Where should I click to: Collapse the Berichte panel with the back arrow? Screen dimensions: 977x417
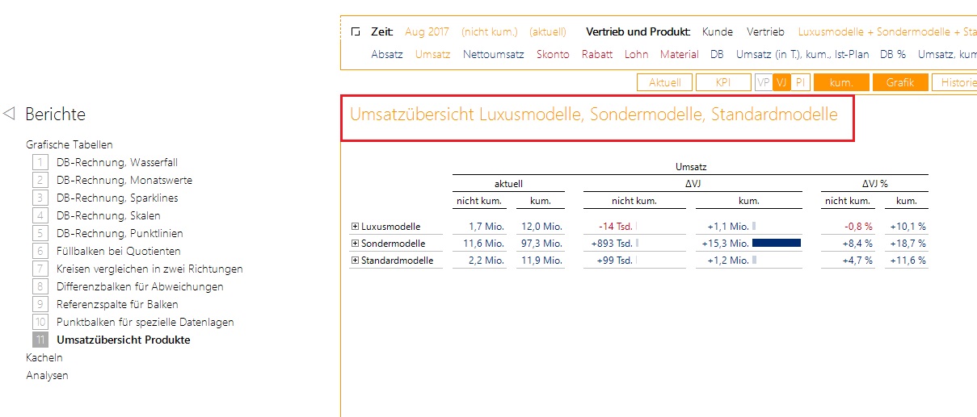pos(10,115)
